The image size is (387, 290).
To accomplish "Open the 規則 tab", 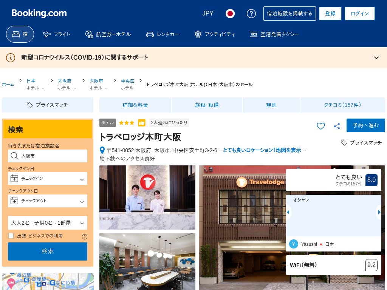I will tap(271, 105).
